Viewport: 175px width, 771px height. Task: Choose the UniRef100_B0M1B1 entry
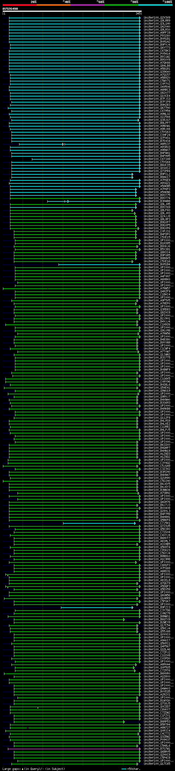[157, 39]
